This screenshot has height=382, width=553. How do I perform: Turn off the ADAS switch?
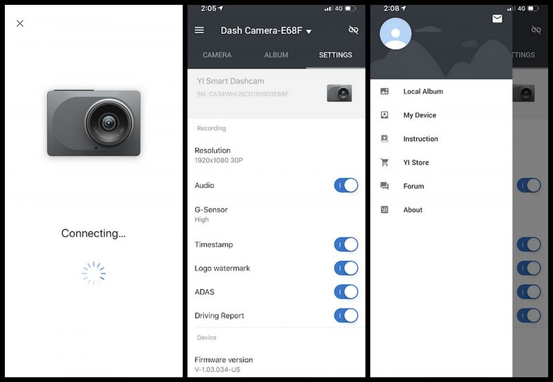346,292
